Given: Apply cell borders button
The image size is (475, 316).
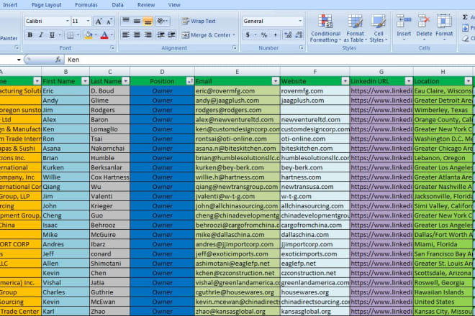Looking at the screenshot, I should tap(71, 35).
